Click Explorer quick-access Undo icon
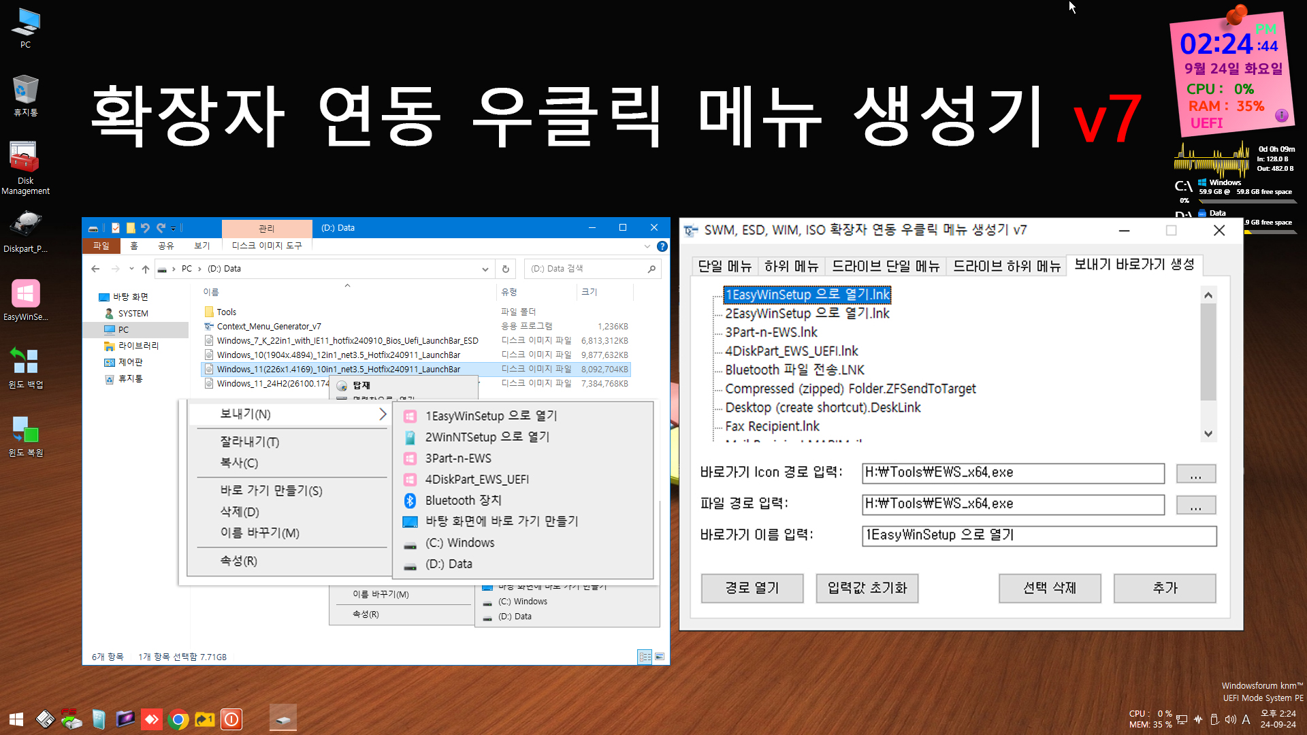The image size is (1307, 735). [144, 228]
